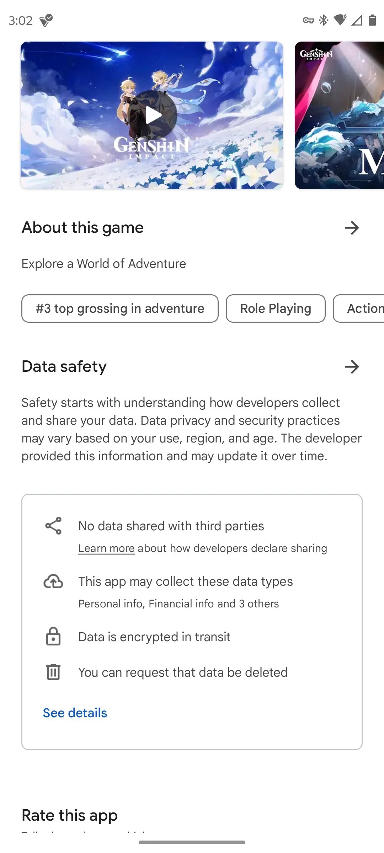Screen dimensions: 384x853
Task: Open the Learn more link about sharing
Action: [106, 548]
